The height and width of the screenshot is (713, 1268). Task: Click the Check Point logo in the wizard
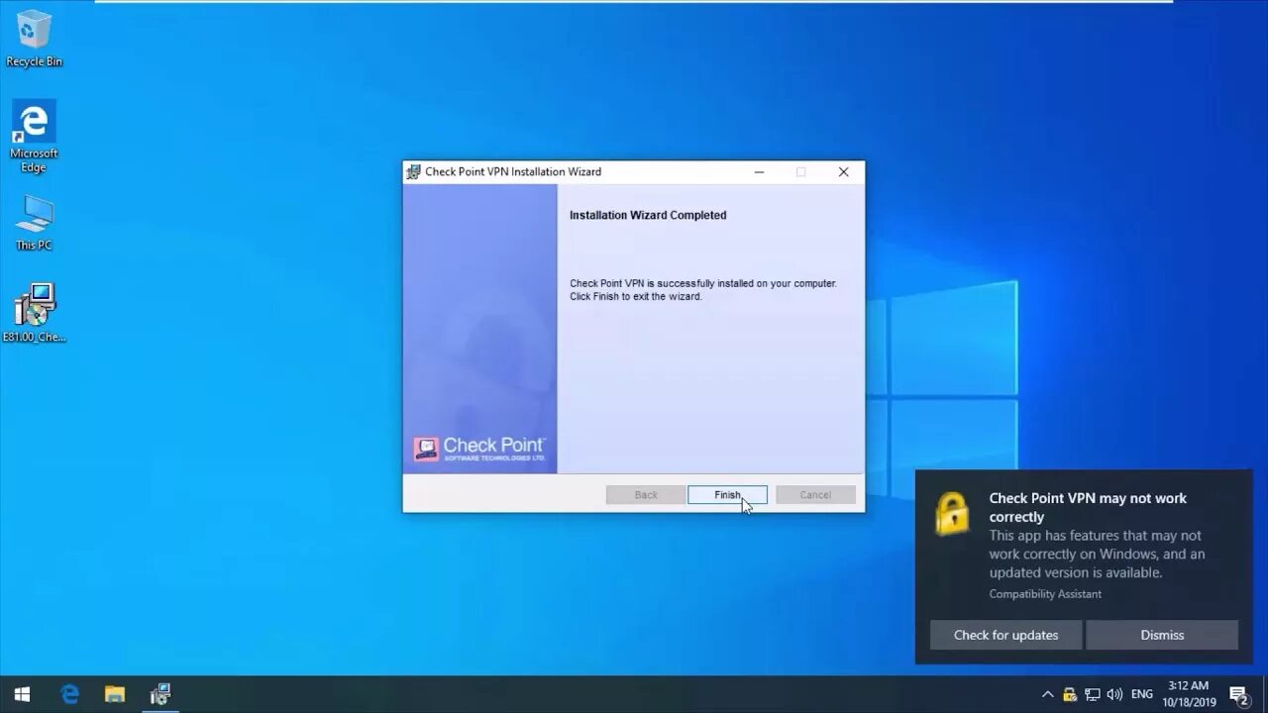(x=479, y=449)
